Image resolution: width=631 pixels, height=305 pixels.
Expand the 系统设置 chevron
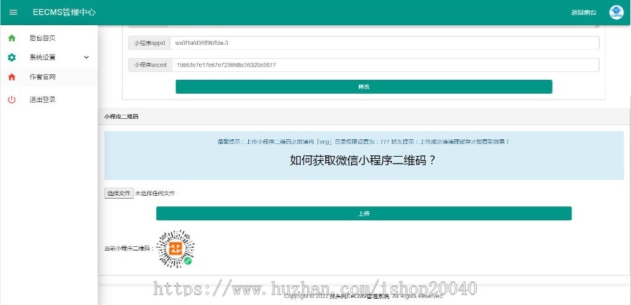point(86,57)
